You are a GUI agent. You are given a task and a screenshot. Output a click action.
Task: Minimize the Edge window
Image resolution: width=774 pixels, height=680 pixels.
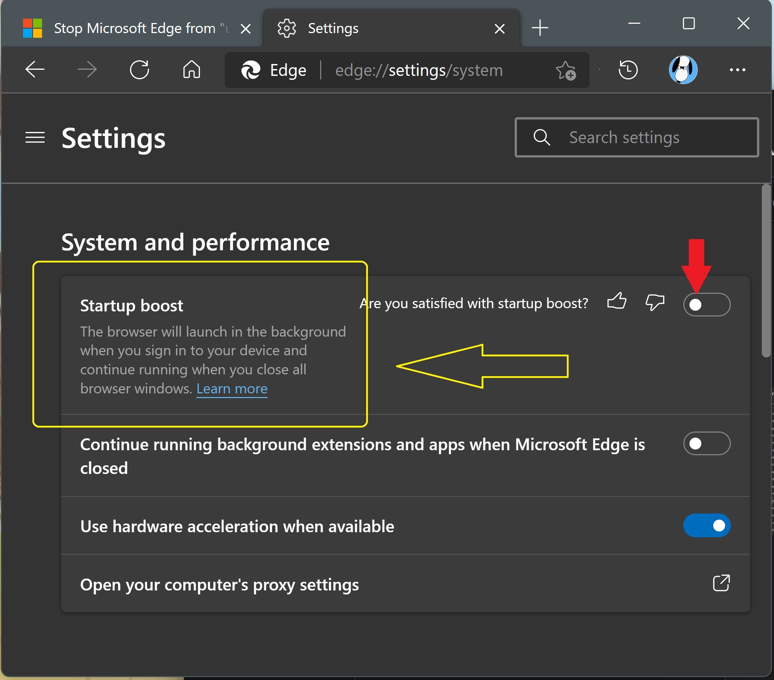pyautogui.click(x=634, y=23)
